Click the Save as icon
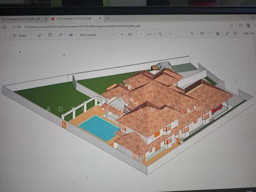The image size is (256, 192). point(218,34)
